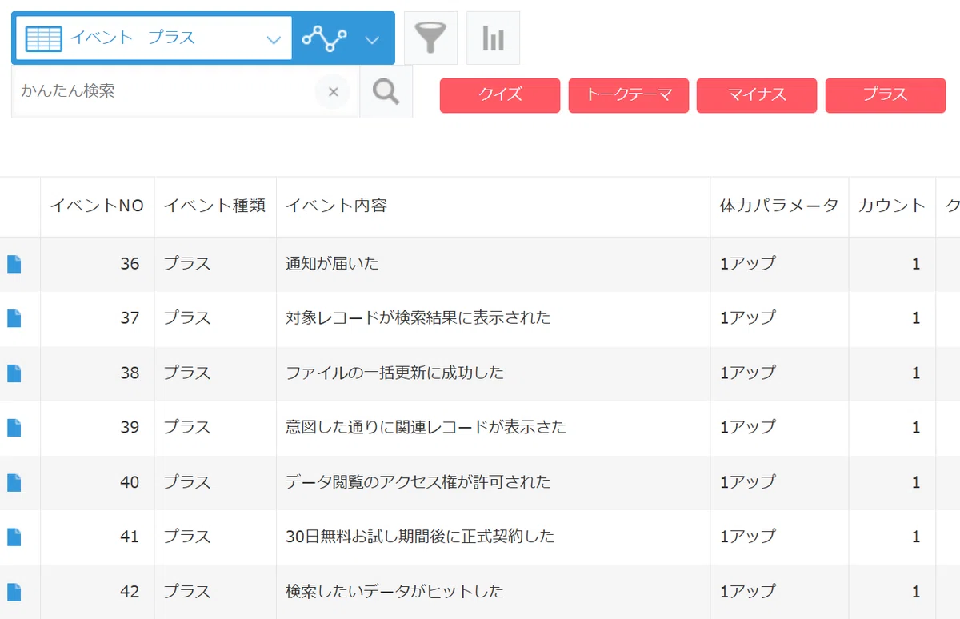This screenshot has width=960, height=619.
Task: Click the クイズ button
Action: tap(500, 95)
